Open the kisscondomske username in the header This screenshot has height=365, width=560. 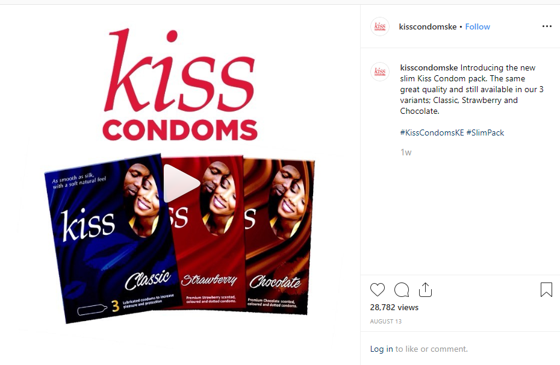428,27
